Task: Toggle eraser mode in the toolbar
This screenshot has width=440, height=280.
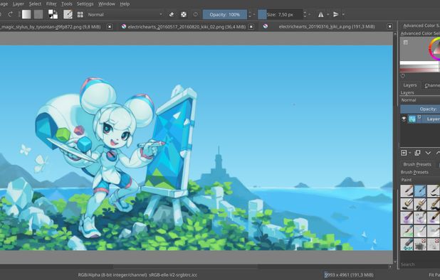Action: (171, 14)
